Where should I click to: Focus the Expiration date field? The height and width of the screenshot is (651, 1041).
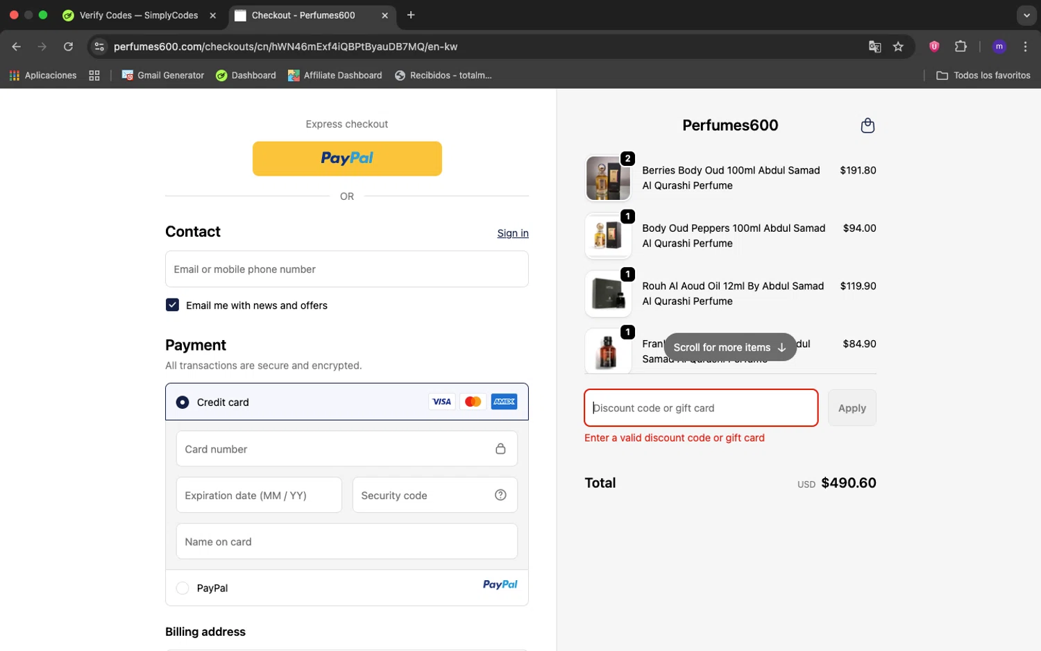259,495
